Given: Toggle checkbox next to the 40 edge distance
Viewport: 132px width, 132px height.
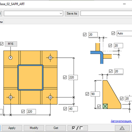Looking at the screenshot, I should point(65,109).
